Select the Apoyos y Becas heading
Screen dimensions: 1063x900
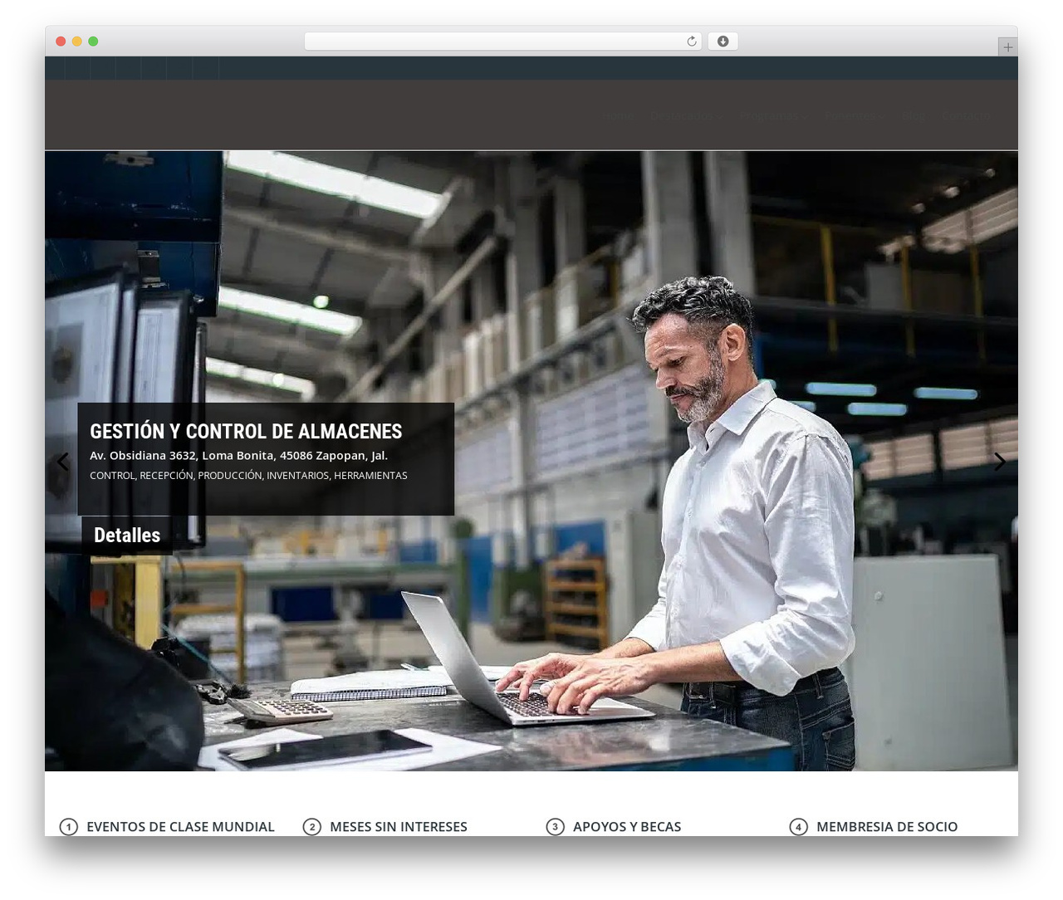(x=627, y=827)
